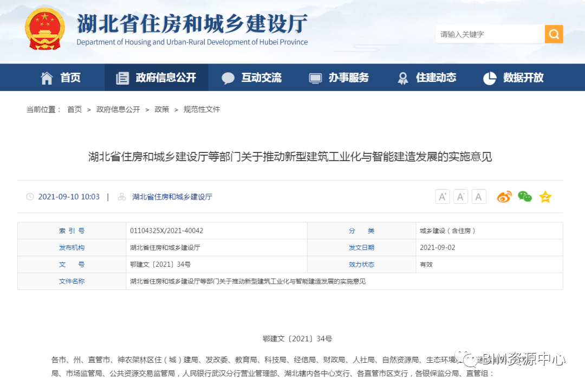Image resolution: width=585 pixels, height=385 pixels.
Task: Share article to Weibo
Action: [x=504, y=197]
